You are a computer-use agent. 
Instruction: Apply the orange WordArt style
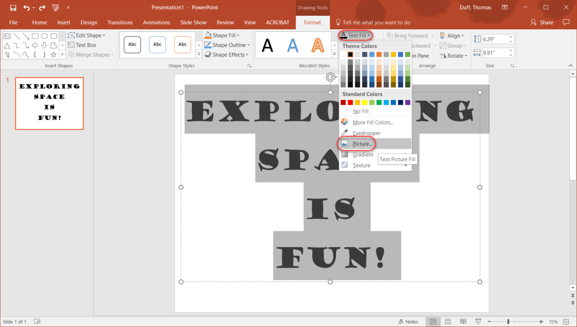tap(318, 46)
